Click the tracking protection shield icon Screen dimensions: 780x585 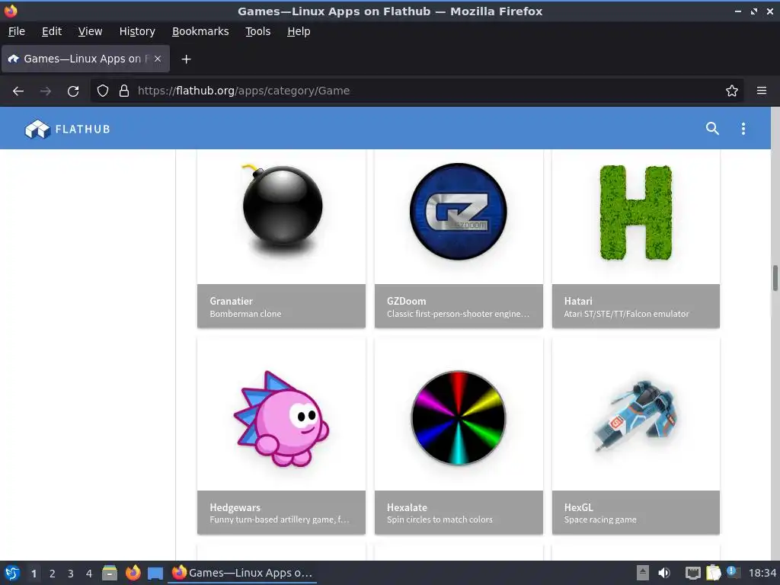(x=103, y=91)
